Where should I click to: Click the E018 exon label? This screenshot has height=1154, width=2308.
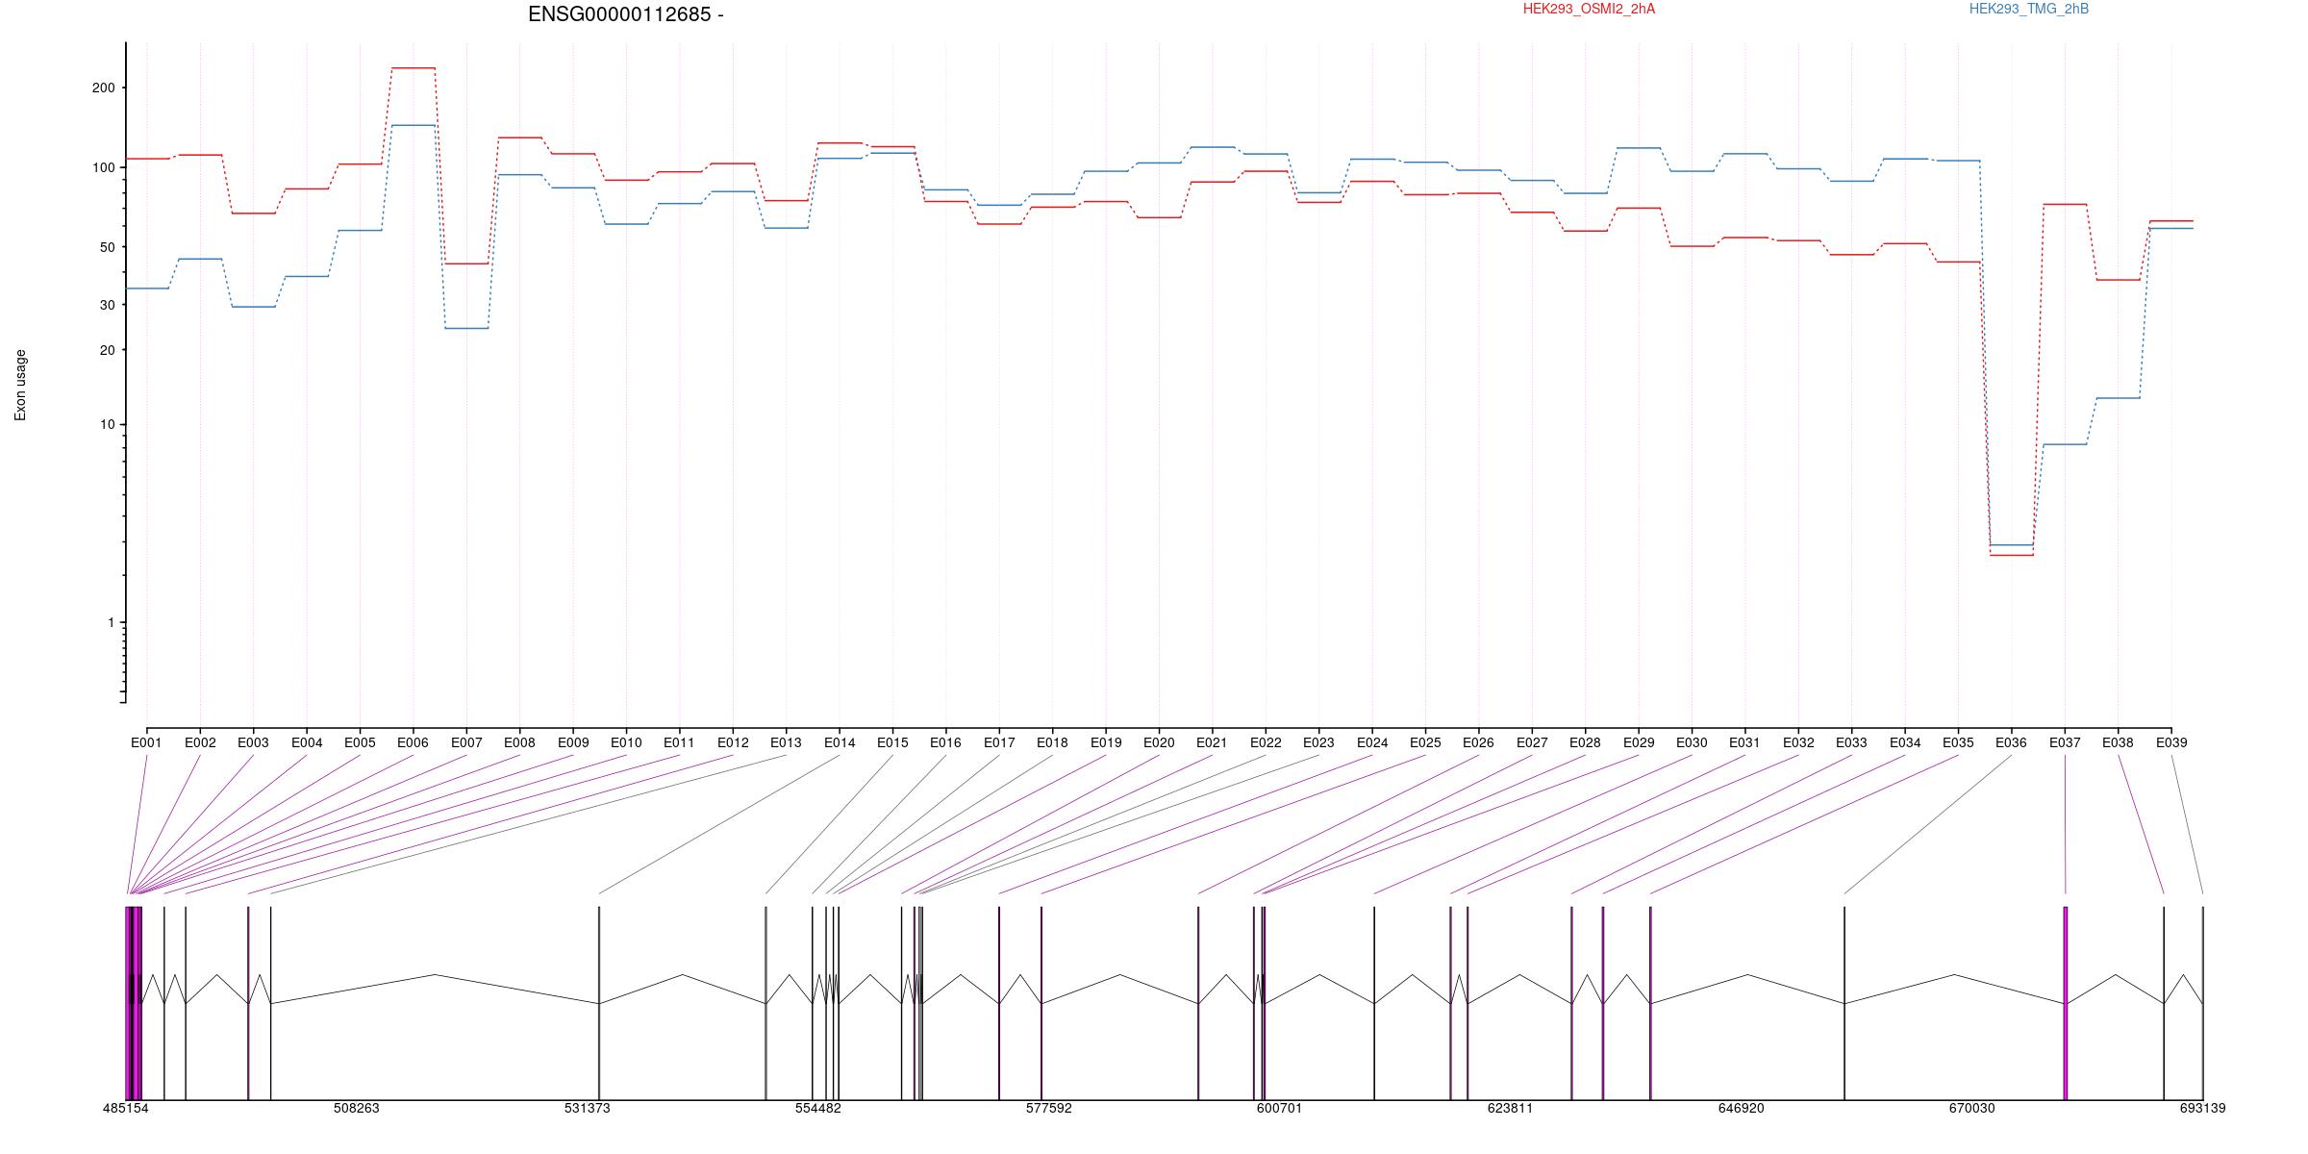pyautogui.click(x=1052, y=742)
